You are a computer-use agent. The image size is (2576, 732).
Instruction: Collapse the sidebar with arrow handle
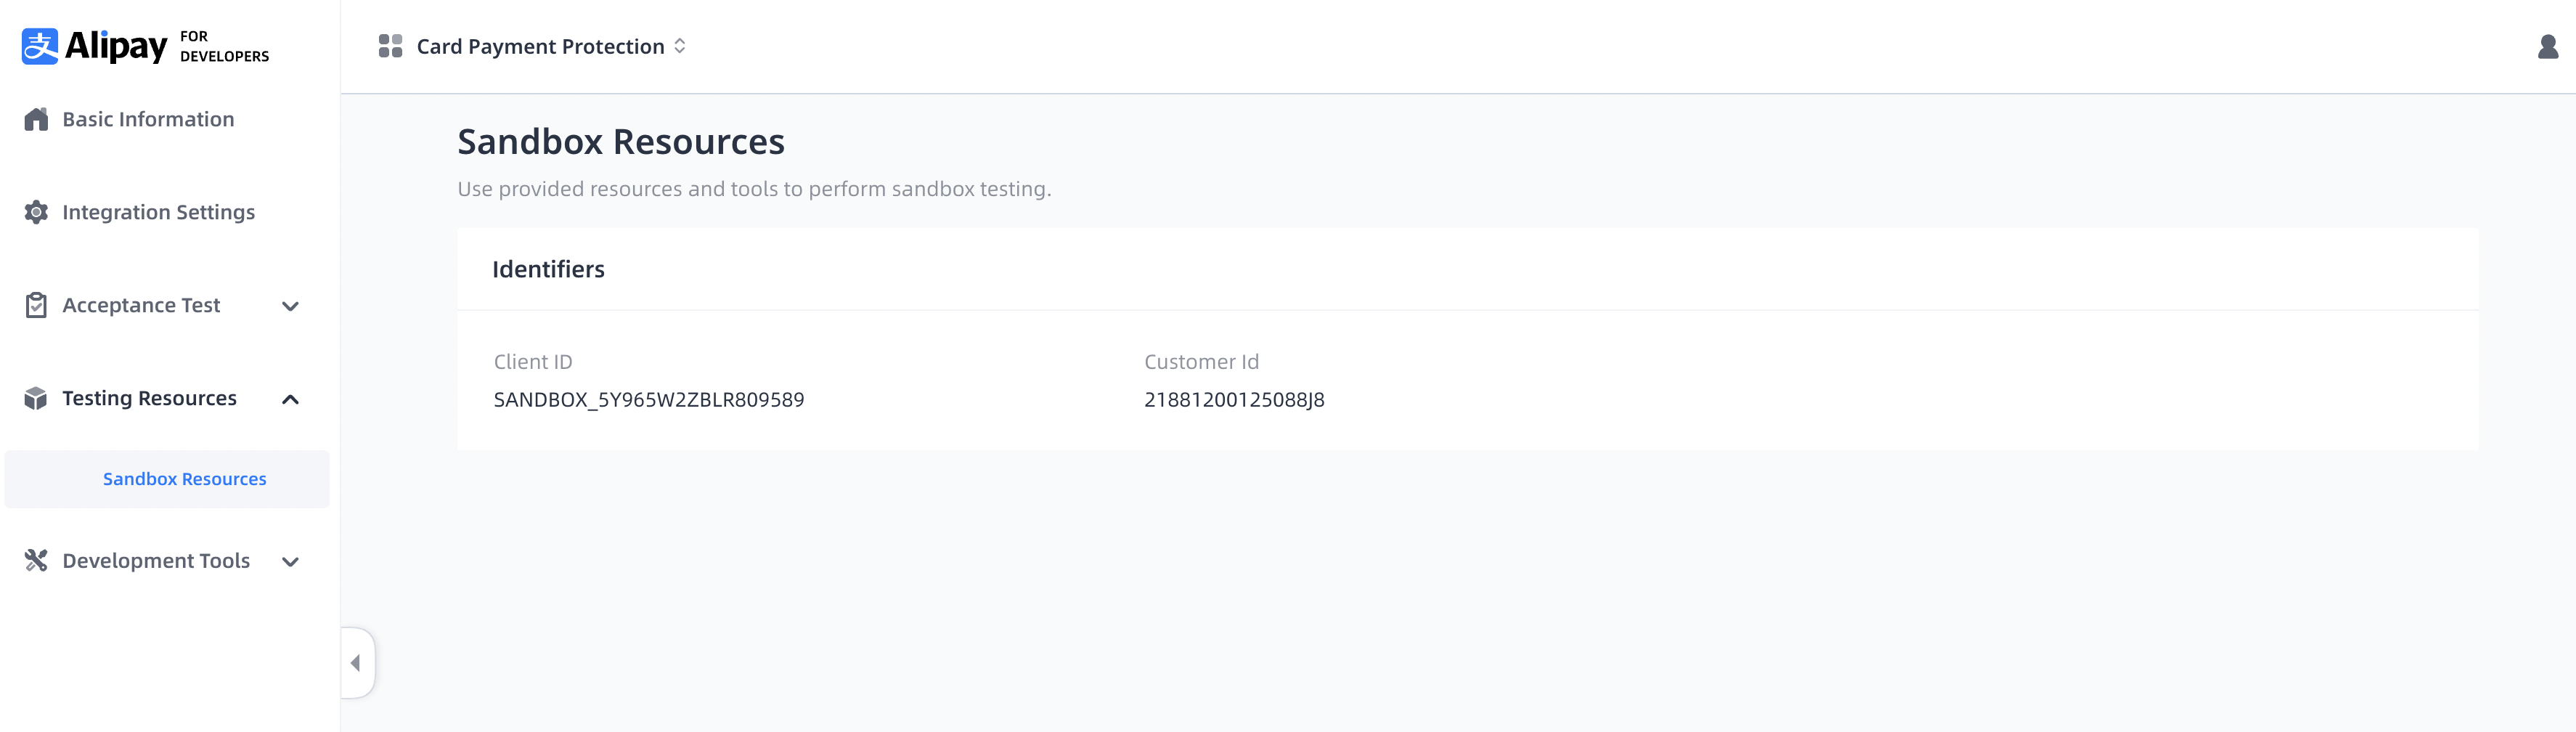click(x=356, y=662)
